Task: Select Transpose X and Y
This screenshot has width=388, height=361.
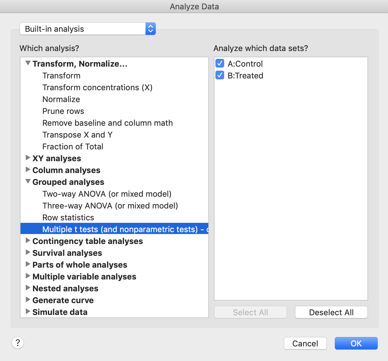Action: coord(77,135)
